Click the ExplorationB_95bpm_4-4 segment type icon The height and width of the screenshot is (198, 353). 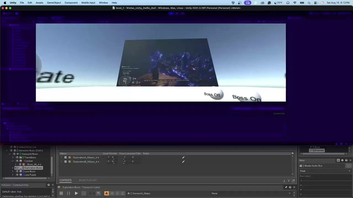pos(69,162)
